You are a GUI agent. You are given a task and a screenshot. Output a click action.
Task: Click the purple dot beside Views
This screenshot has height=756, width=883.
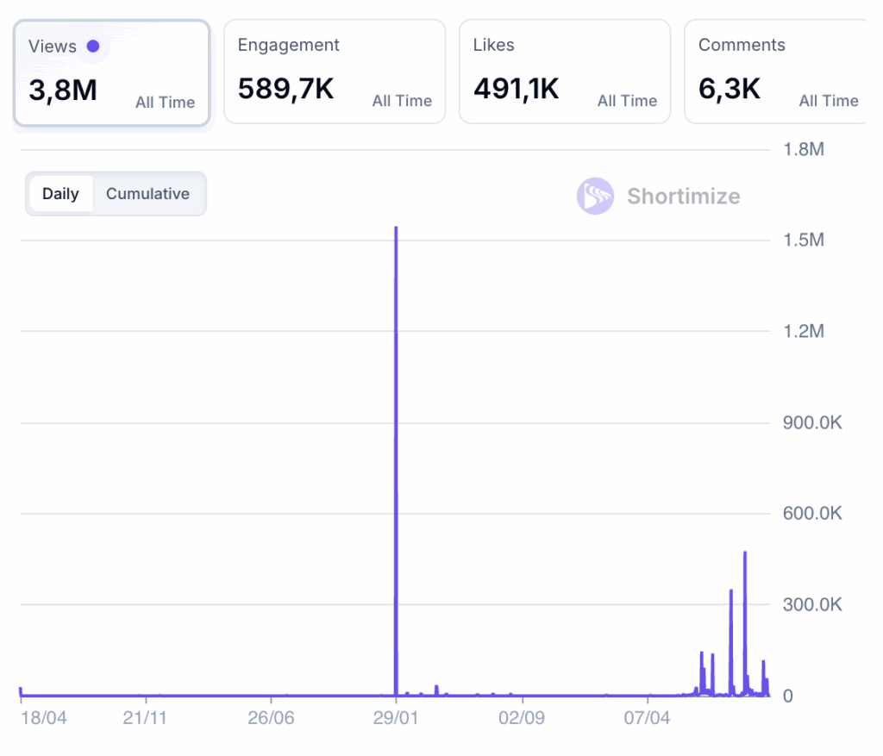[93, 47]
